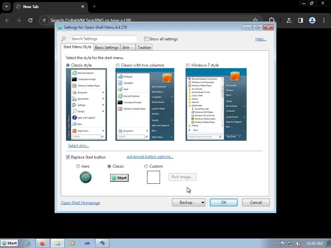Open the Start Menu Style tab

click(x=77, y=47)
